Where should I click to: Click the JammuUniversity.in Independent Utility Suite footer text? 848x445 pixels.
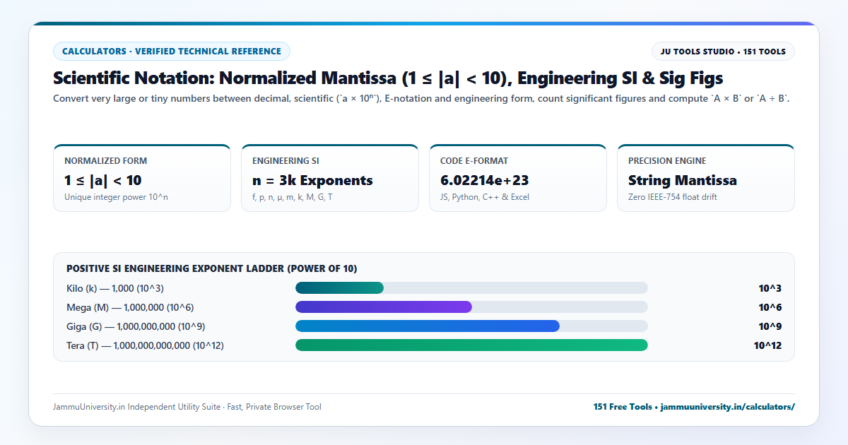[187, 407]
